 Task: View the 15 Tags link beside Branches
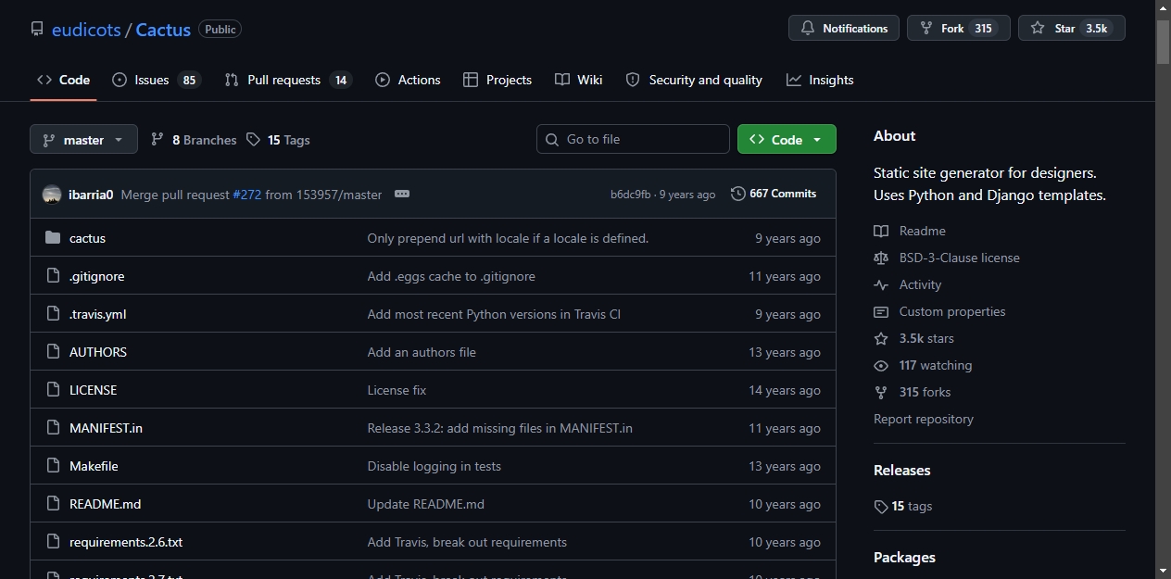pyautogui.click(x=279, y=140)
